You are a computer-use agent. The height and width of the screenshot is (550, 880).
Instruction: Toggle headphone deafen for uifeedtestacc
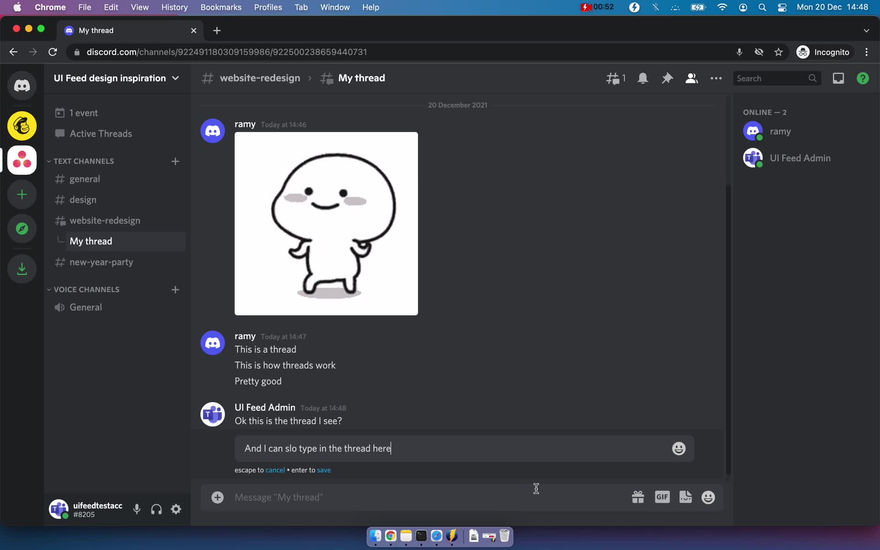(x=156, y=510)
